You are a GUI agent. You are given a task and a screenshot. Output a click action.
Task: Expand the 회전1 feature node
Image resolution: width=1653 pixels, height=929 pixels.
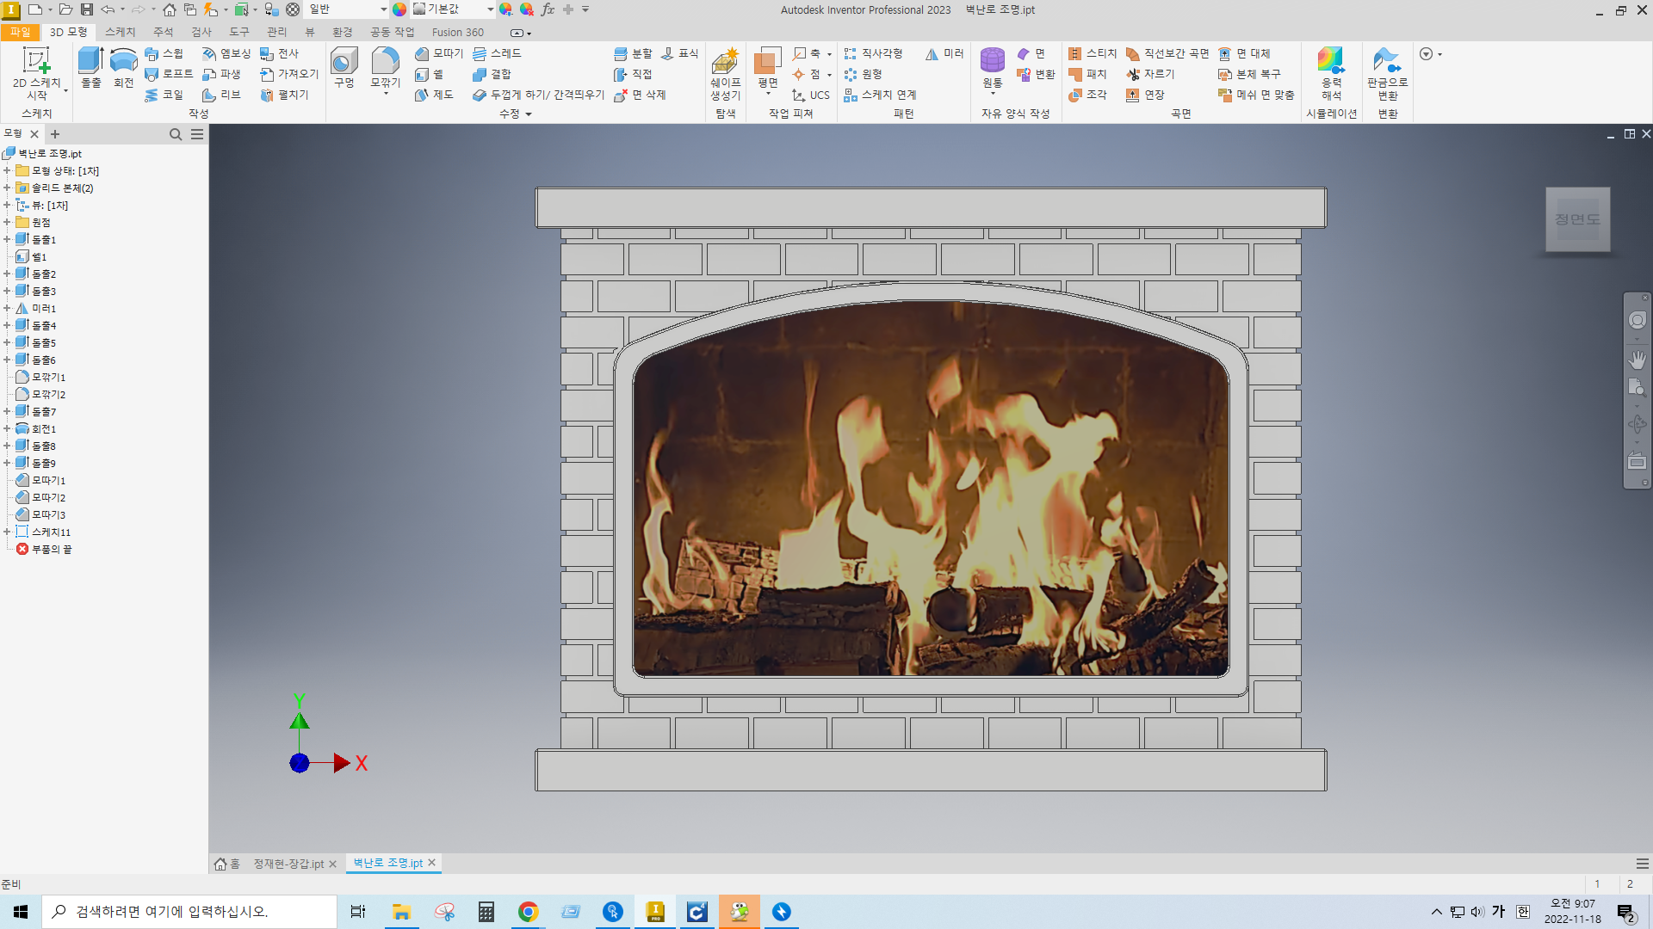pos(7,428)
